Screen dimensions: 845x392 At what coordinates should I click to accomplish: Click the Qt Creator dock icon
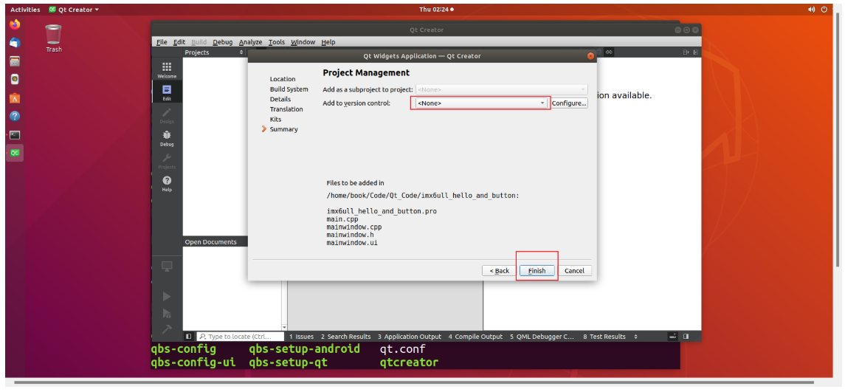click(15, 153)
